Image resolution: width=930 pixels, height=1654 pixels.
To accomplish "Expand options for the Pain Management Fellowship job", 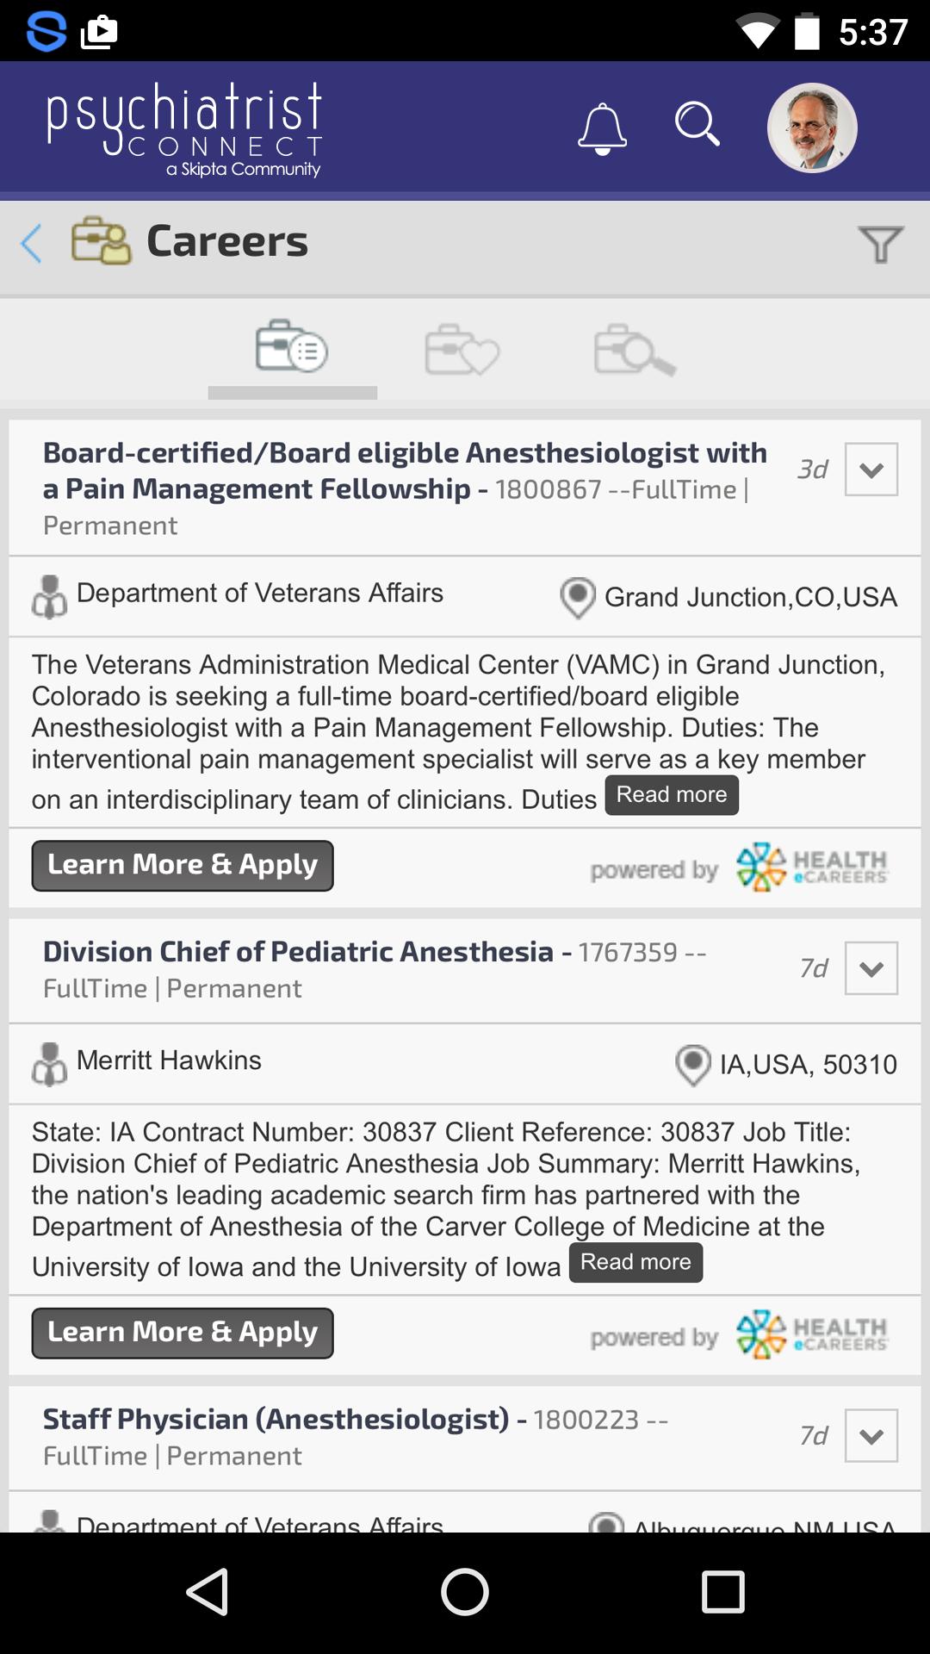I will click(871, 469).
